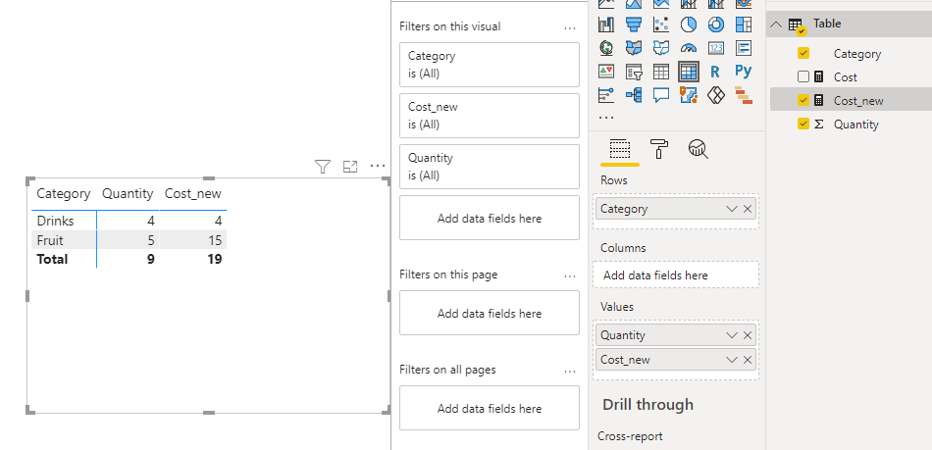Open Filters on this visual options menu
This screenshot has height=450, width=932.
570,27
